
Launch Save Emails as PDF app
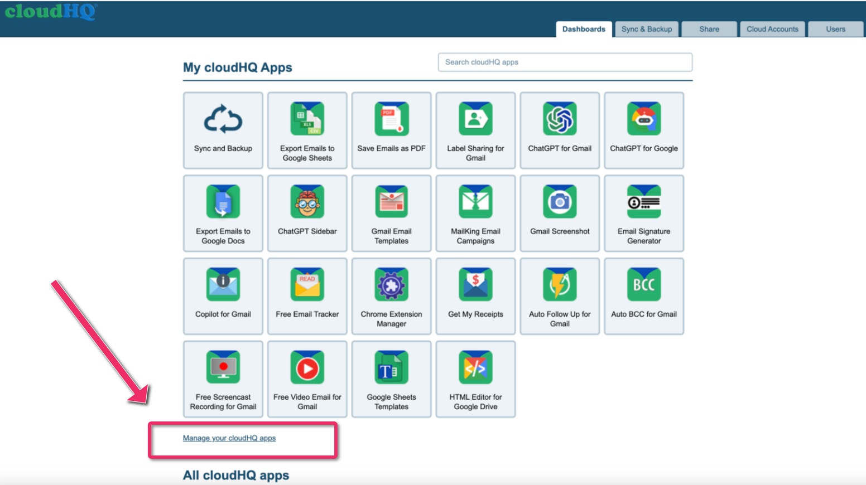click(x=392, y=130)
